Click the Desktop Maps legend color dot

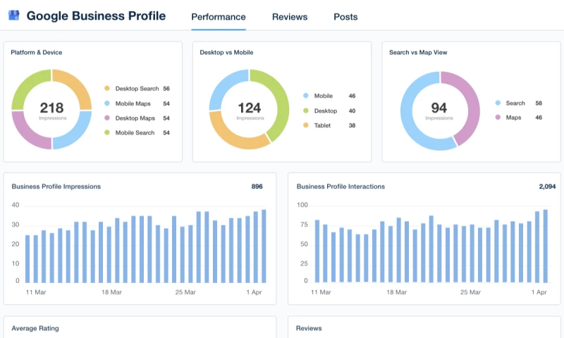tap(107, 118)
